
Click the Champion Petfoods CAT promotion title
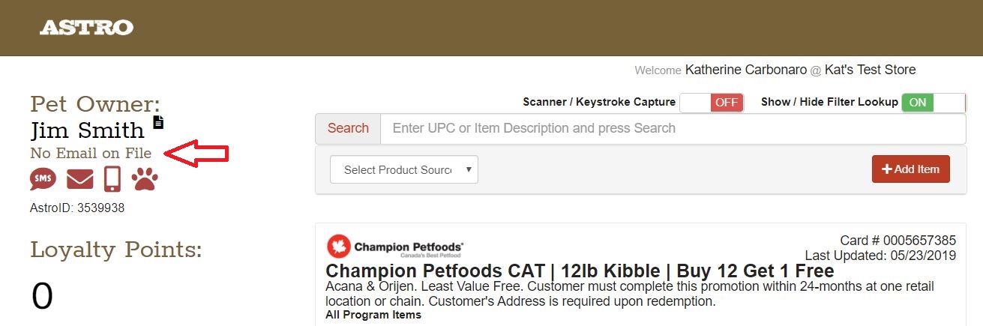point(579,271)
